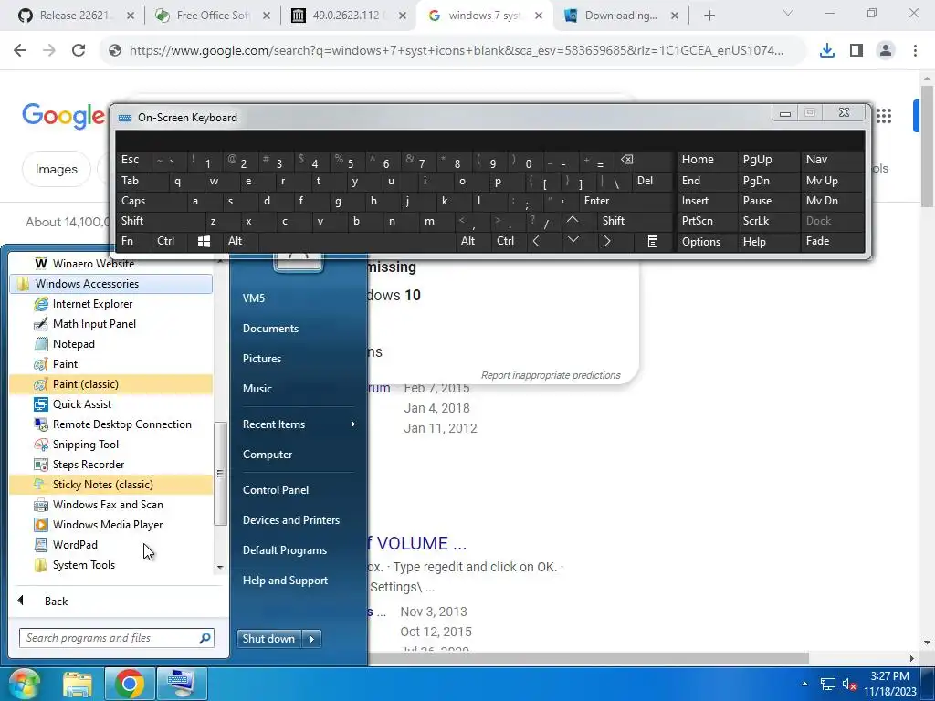The height and width of the screenshot is (701, 935).
Task: Open Shut down options arrow
Action: click(x=312, y=639)
